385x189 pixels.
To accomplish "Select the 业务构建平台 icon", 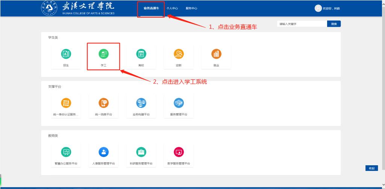I will point(141,103).
